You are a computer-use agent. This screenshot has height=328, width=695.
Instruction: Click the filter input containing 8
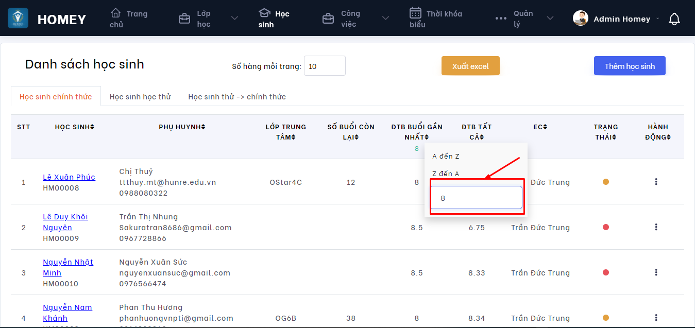tap(477, 198)
